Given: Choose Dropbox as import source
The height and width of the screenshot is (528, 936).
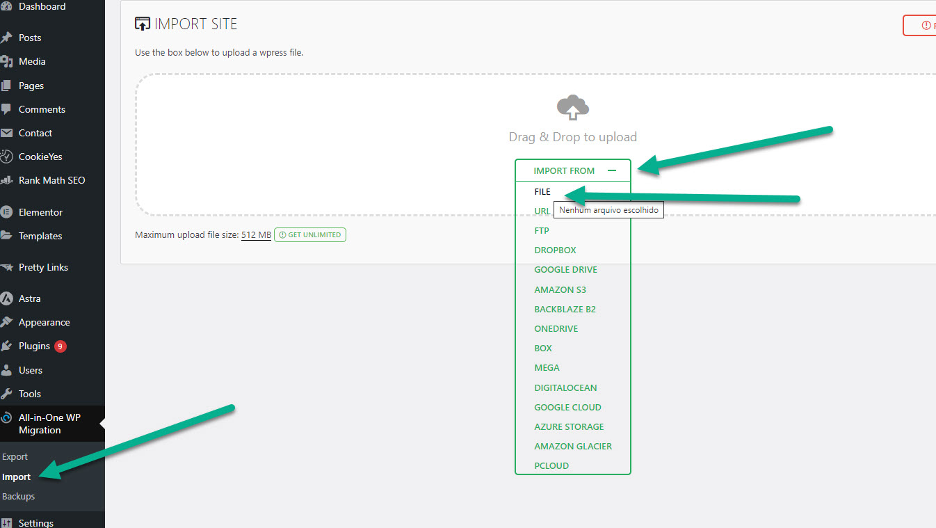Looking at the screenshot, I should [x=555, y=250].
